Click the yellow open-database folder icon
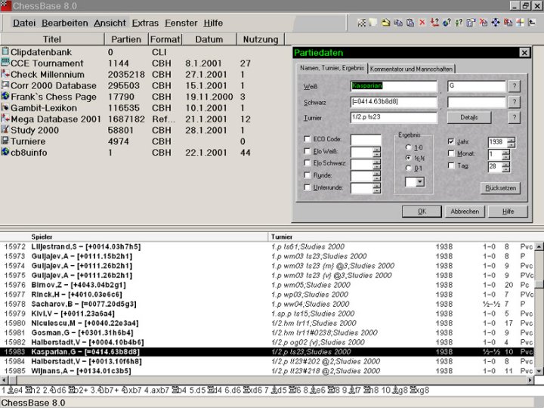544x408 pixels. 386,23
